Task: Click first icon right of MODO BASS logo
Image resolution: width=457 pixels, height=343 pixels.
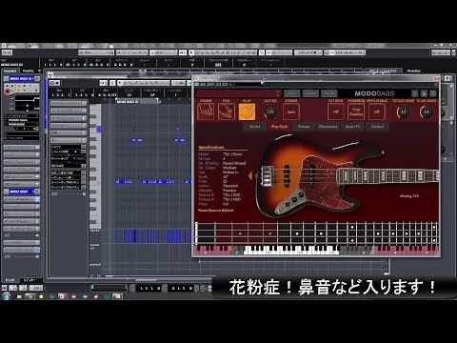Action: point(414,93)
